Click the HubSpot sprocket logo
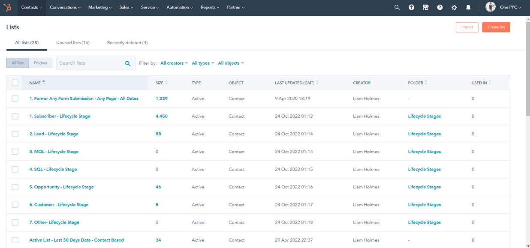Viewport: 530px width, 248px height. (8, 8)
